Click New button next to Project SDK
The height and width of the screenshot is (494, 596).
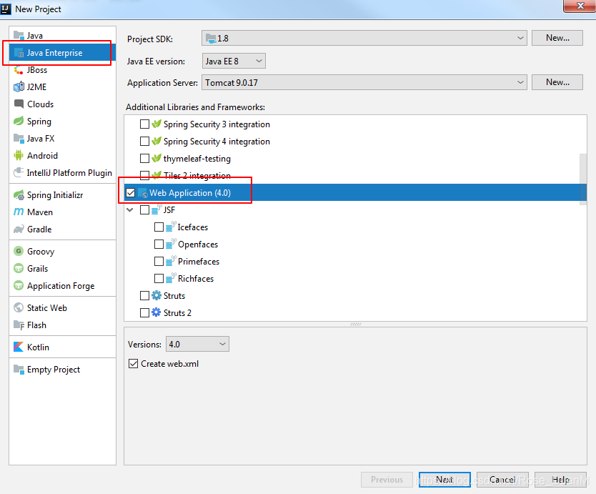(x=557, y=38)
